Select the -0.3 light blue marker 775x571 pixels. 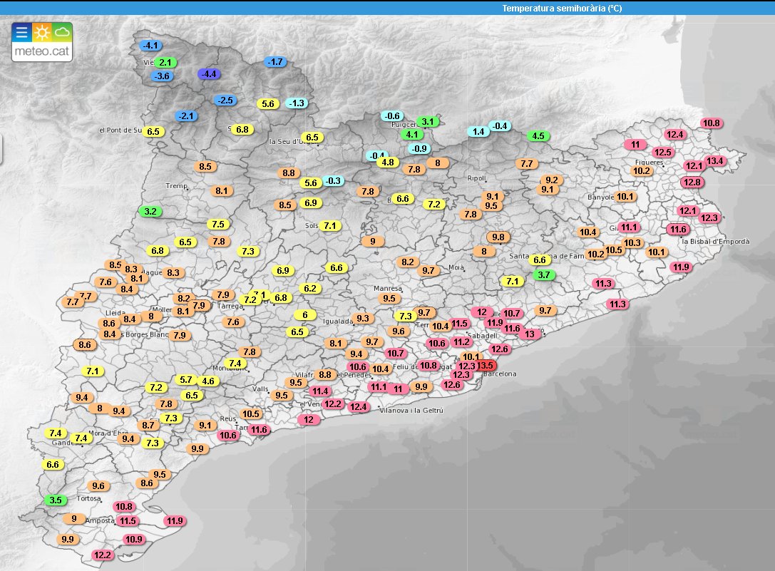[333, 181]
